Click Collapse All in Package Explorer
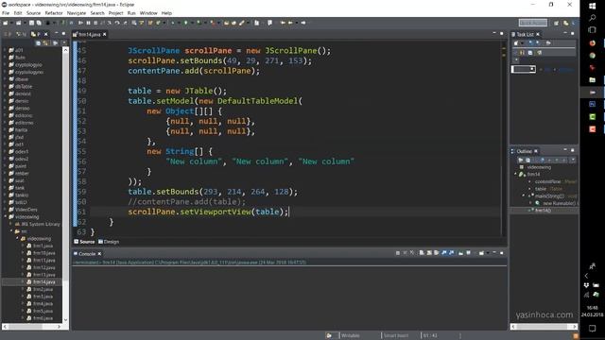This screenshot has width=605, height=340. point(38,42)
